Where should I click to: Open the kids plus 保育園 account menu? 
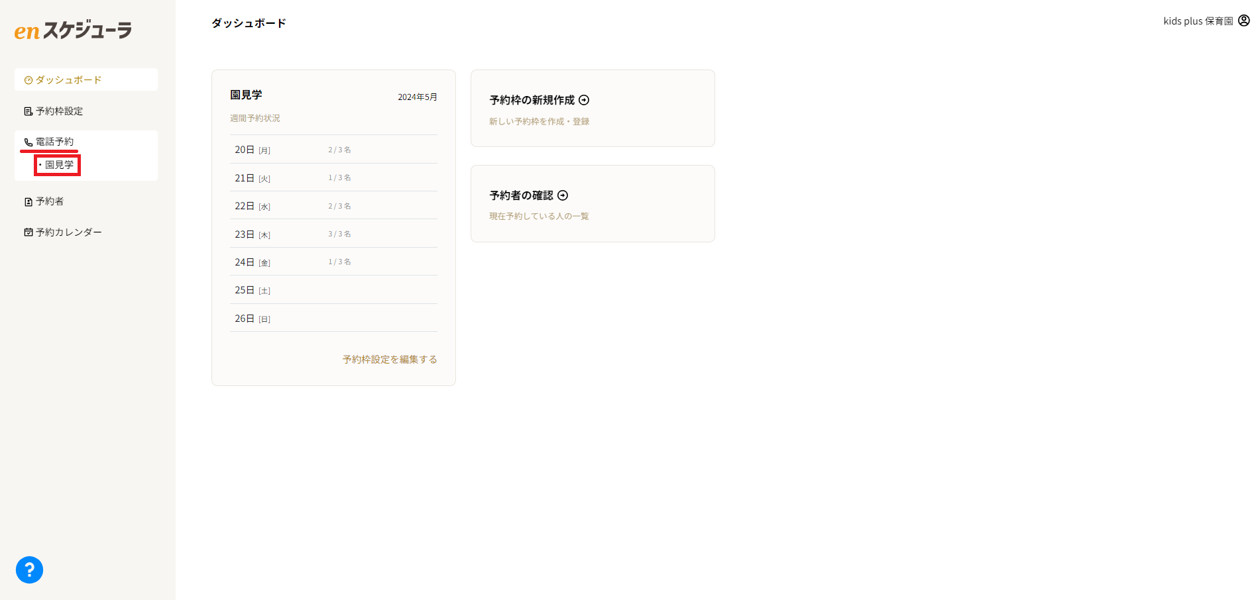[x=1198, y=21]
